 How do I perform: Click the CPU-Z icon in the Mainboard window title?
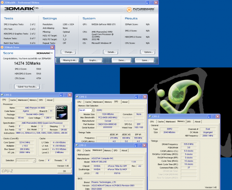[x=77, y=145]
